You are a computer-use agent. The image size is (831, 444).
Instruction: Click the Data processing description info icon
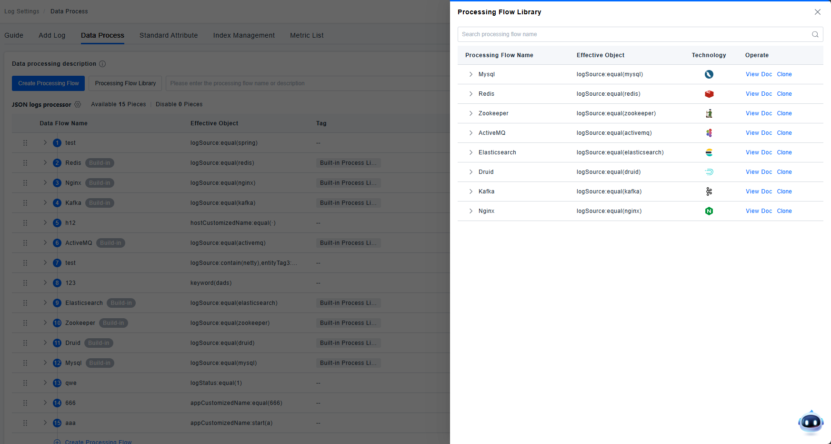(x=102, y=64)
